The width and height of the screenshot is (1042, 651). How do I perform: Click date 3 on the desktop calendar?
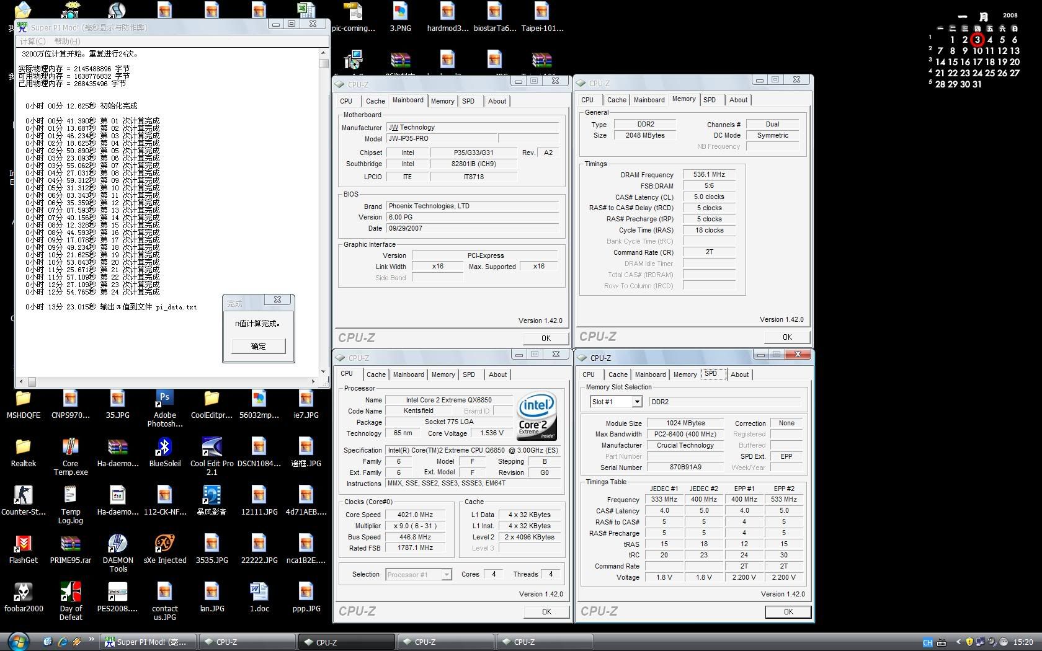coord(977,40)
